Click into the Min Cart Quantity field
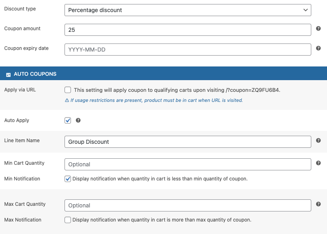 [x=187, y=164]
